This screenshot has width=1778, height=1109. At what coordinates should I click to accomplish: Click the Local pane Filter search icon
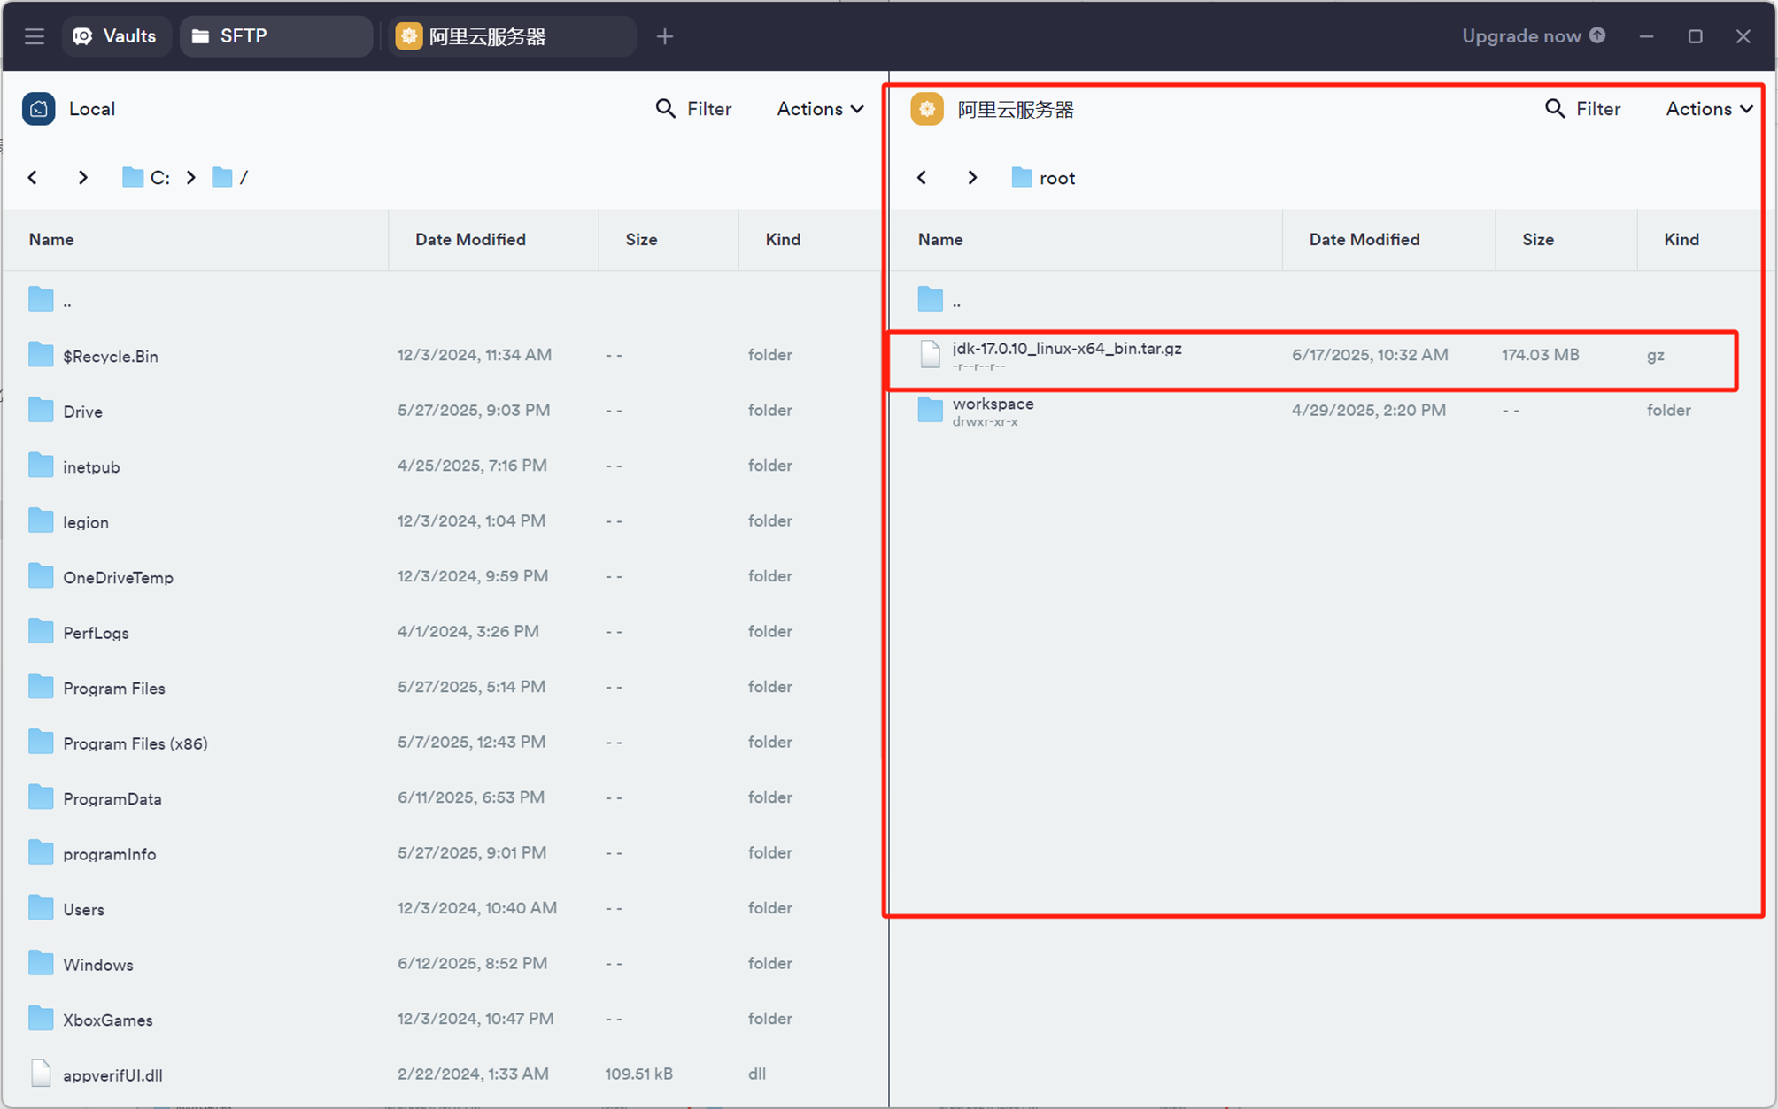pyautogui.click(x=666, y=109)
